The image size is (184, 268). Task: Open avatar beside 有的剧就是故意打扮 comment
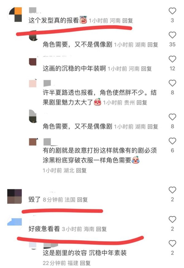[x=33, y=142]
